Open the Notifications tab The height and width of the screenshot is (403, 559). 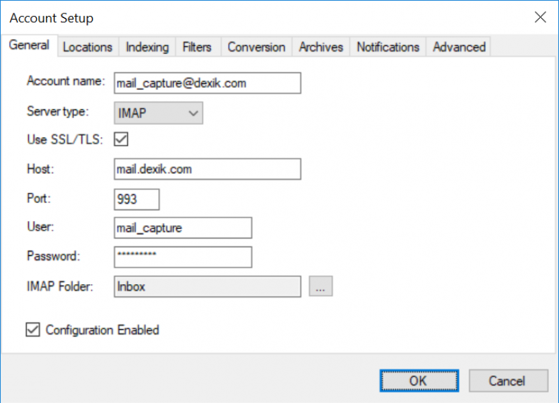click(x=387, y=47)
